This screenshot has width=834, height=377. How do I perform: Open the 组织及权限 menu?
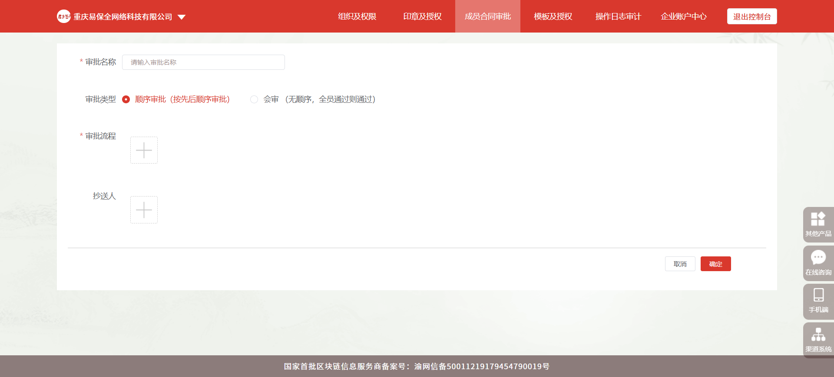click(357, 16)
